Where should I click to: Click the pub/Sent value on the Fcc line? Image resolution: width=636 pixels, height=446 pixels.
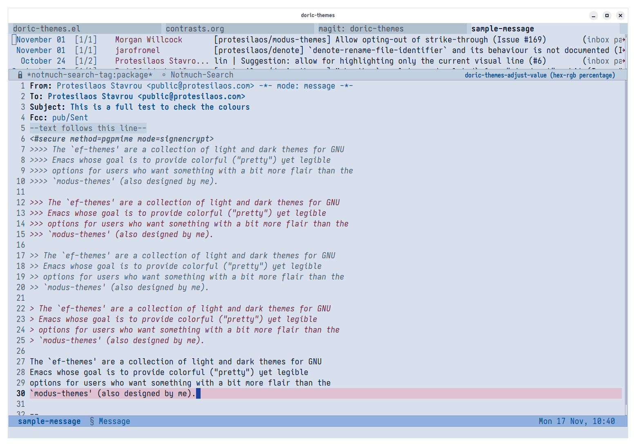coord(70,118)
